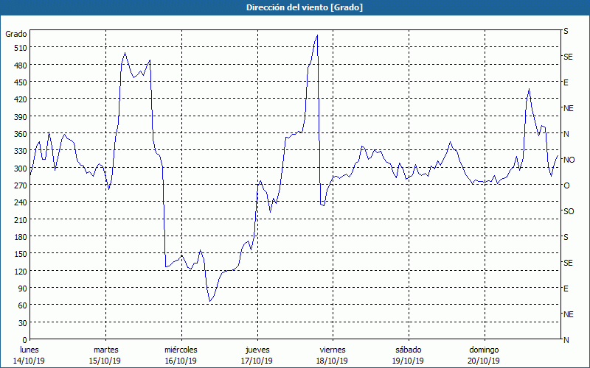
Task: Click the chart title 'Dirección del viento [Grado]'
Action: [x=305, y=7]
